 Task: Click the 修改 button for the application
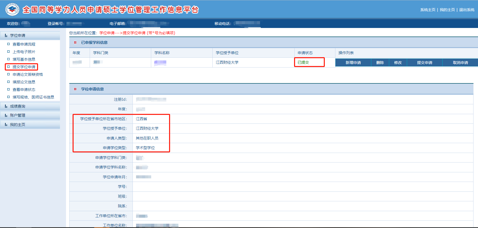pos(398,63)
